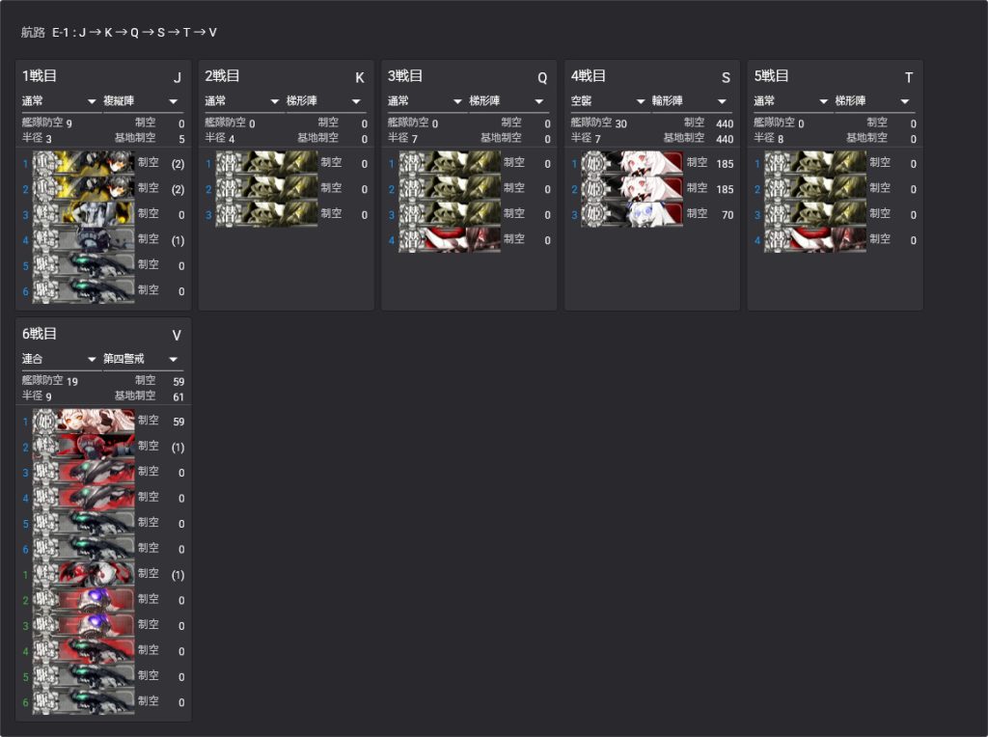Select the 6戦目 main fleet flagship with 制空 59
Screen dimensions: 988x737
pyautogui.click(x=83, y=421)
